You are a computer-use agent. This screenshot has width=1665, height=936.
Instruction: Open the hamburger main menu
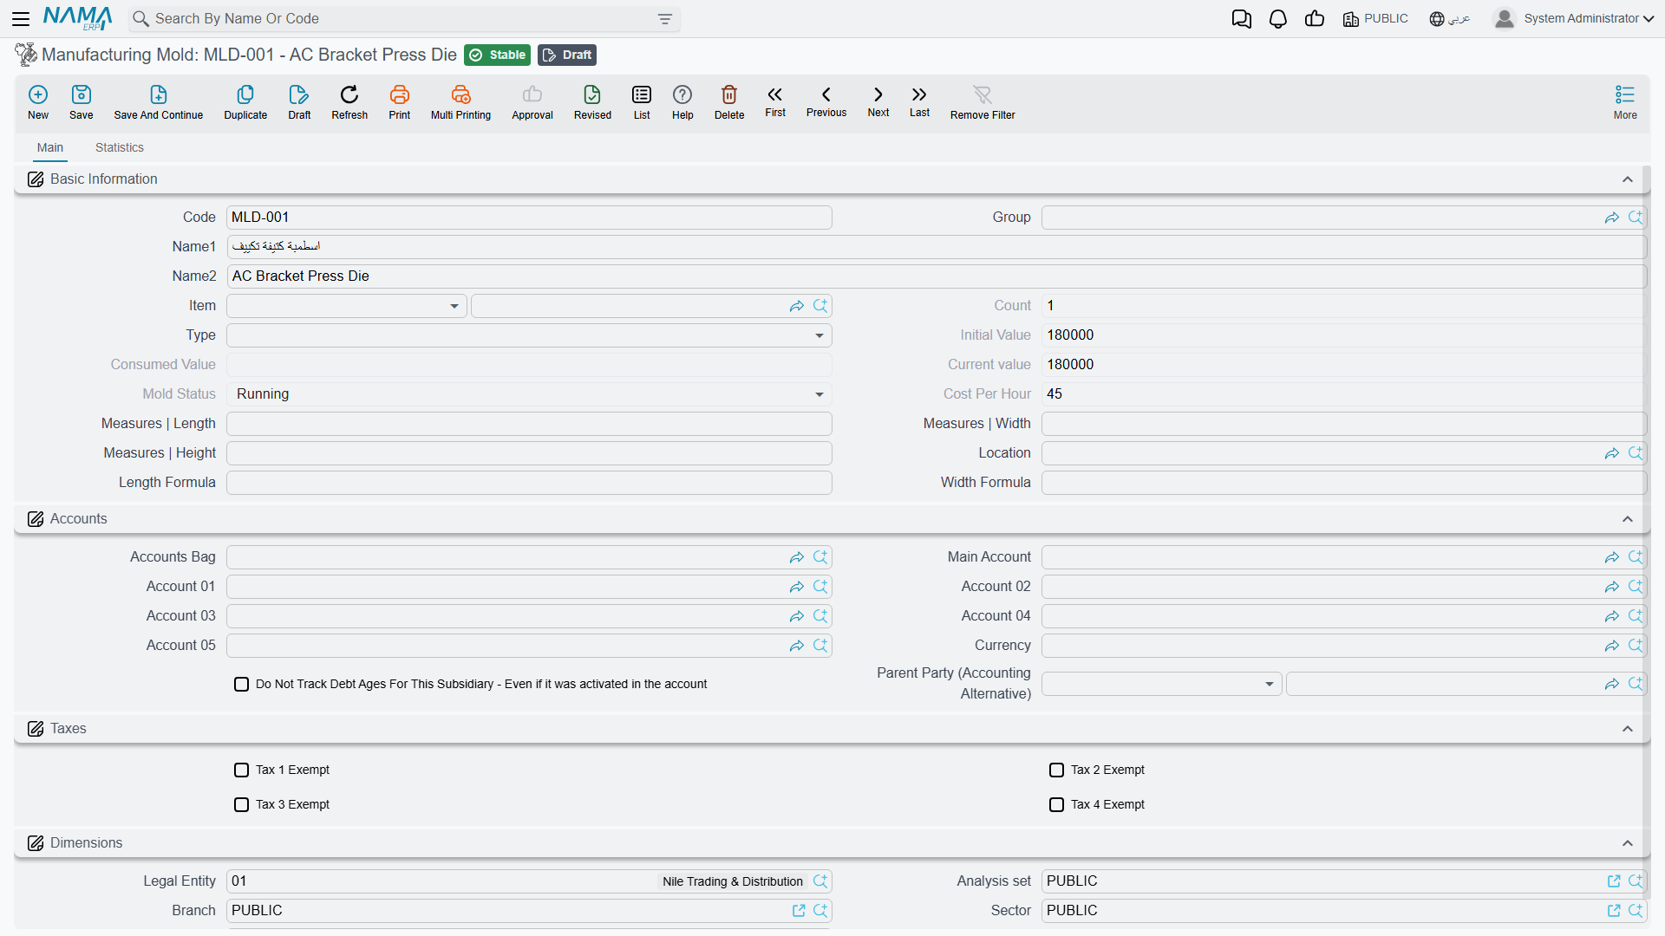coord(21,18)
